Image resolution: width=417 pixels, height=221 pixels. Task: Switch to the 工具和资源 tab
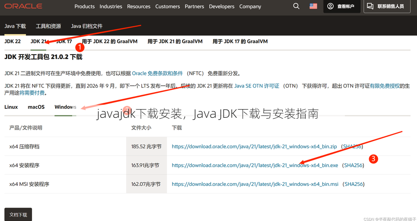point(48,26)
